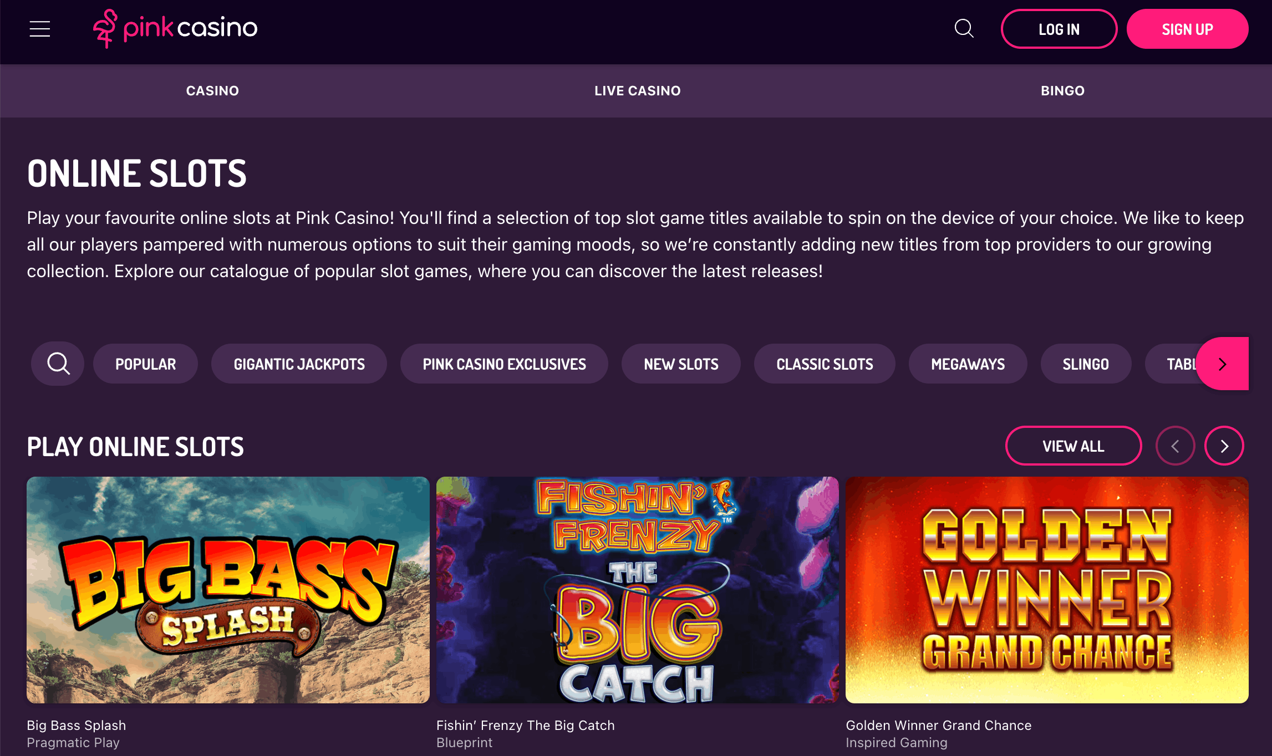Open the site search magnifier in the header
1272x756 pixels.
click(964, 29)
